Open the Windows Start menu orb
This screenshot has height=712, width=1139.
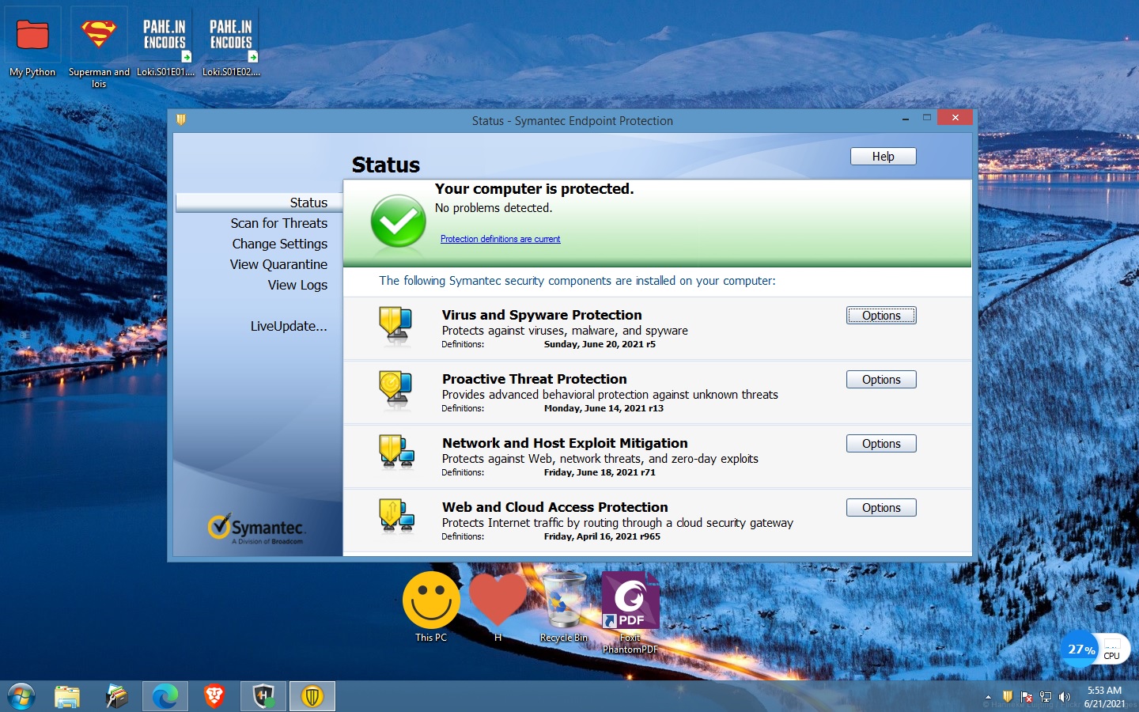click(x=21, y=697)
